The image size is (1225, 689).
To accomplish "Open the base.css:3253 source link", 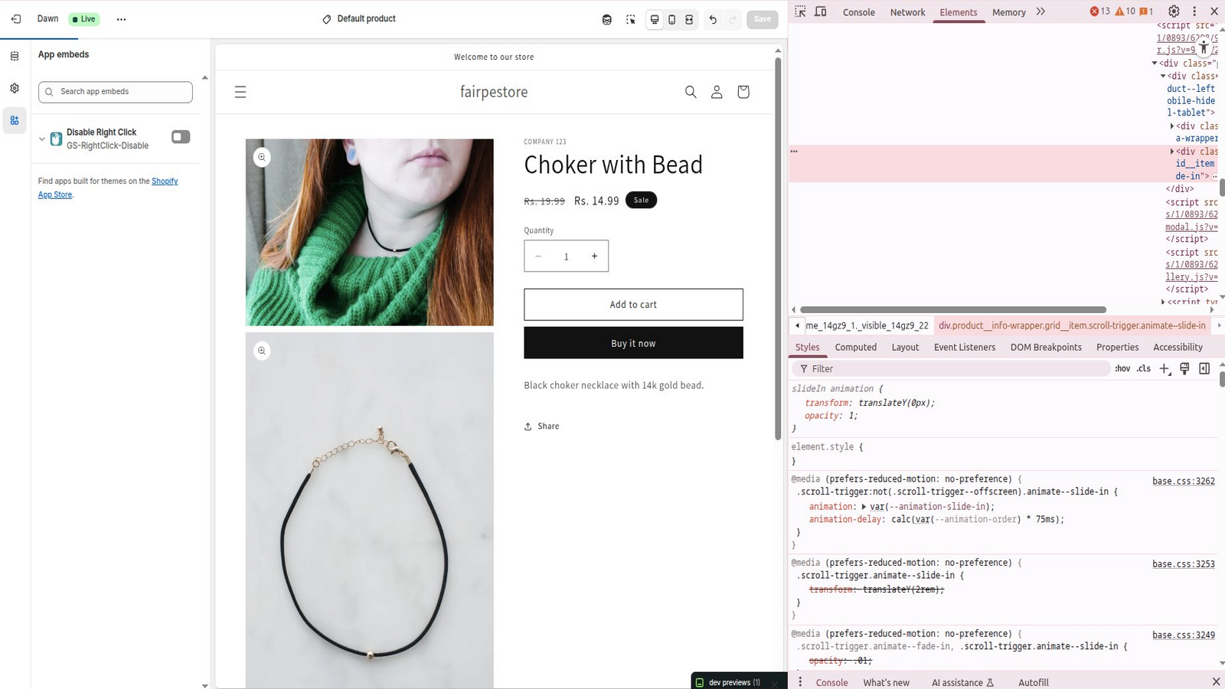I will point(1184,564).
